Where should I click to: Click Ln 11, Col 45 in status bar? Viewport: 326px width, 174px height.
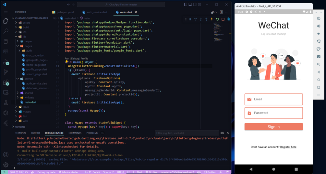pyautogui.click(x=92, y=172)
